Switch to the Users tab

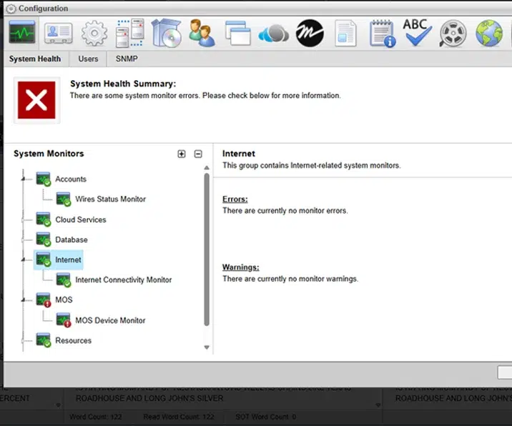coord(88,59)
